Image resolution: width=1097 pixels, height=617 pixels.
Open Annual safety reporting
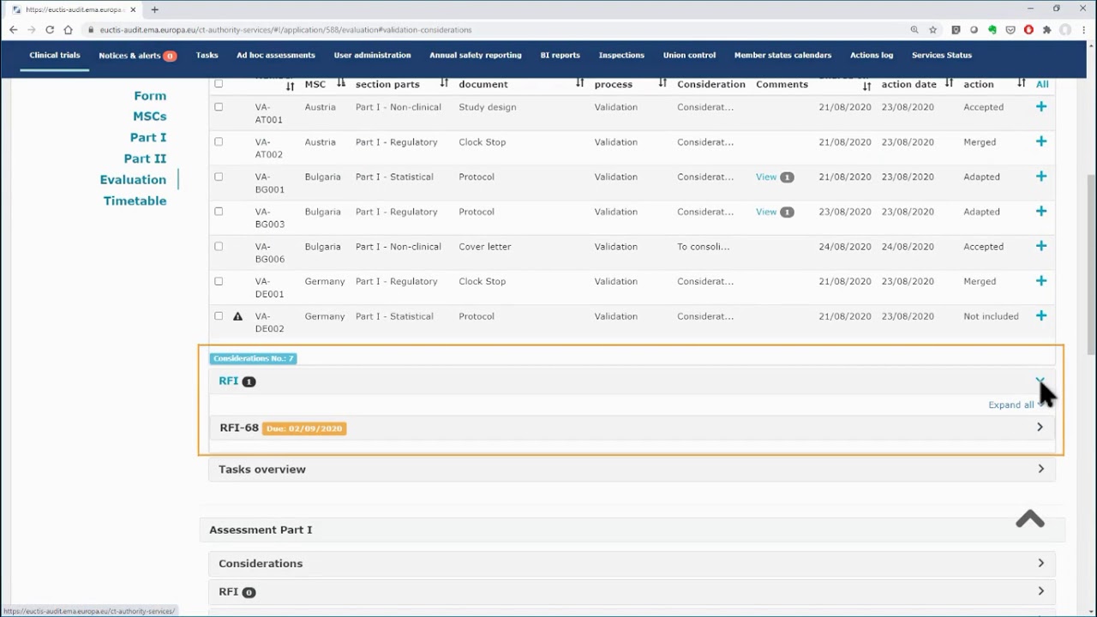click(x=476, y=55)
